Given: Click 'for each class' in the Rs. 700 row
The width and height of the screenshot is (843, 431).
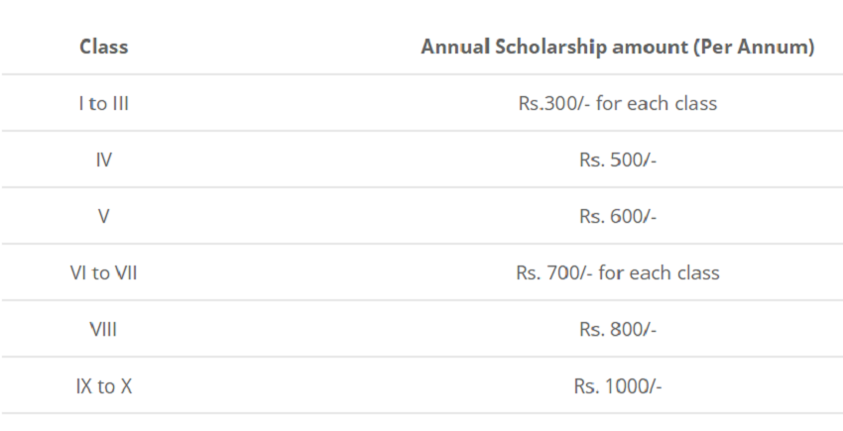Looking at the screenshot, I should (661, 272).
